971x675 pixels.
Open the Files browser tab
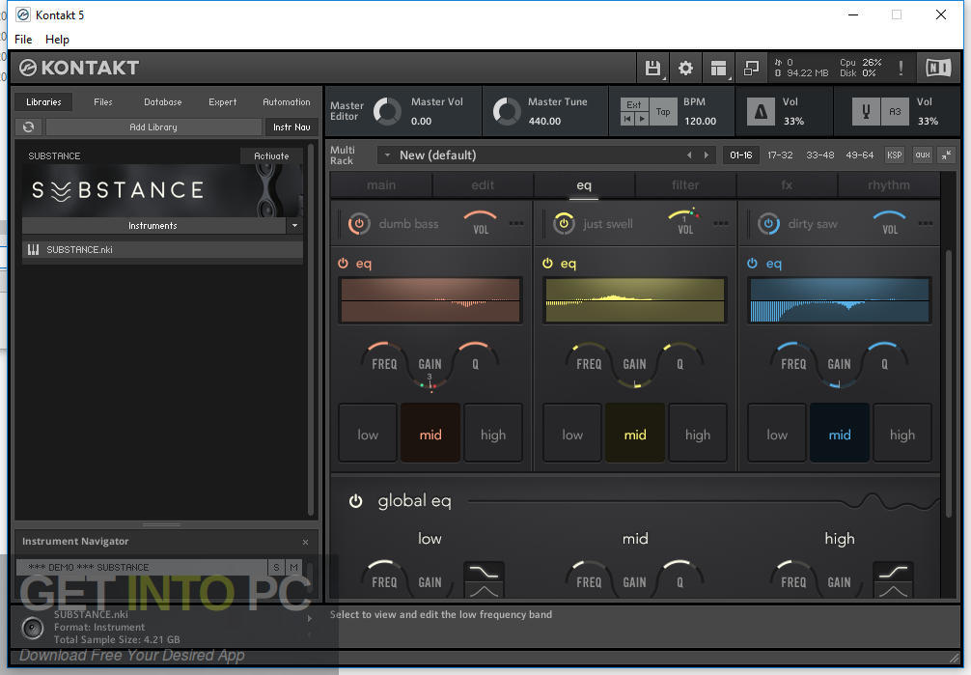click(x=103, y=102)
